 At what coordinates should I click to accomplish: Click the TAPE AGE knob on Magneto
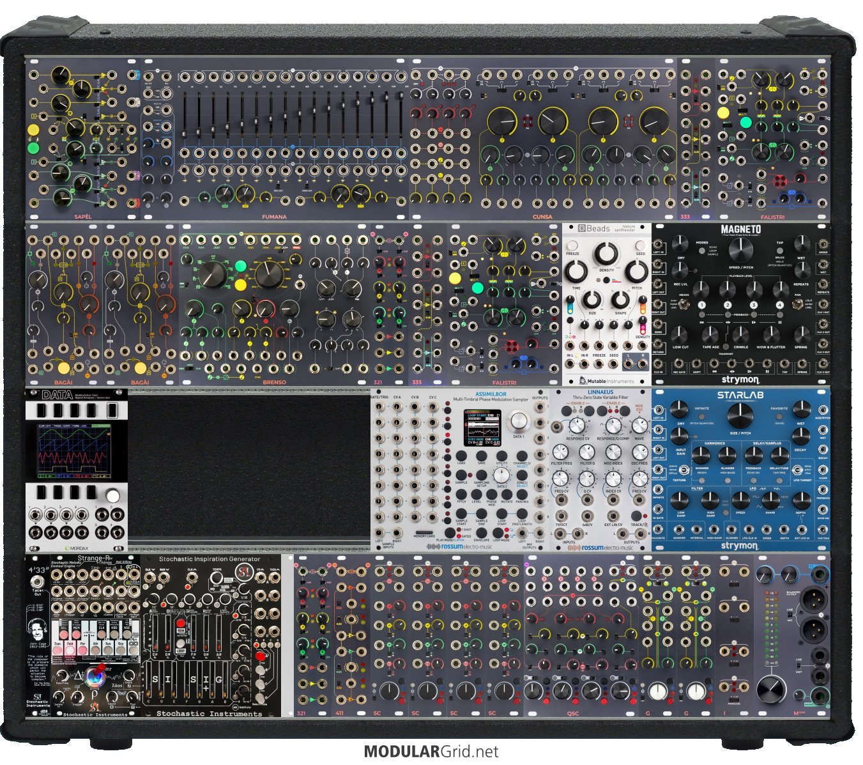[710, 334]
